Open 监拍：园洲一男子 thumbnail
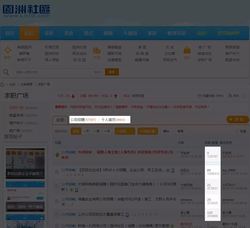Viewport: 250px width, 228px height. pos(25,197)
